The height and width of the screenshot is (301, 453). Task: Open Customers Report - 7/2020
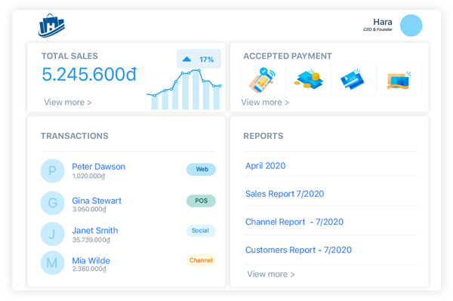[x=298, y=250]
